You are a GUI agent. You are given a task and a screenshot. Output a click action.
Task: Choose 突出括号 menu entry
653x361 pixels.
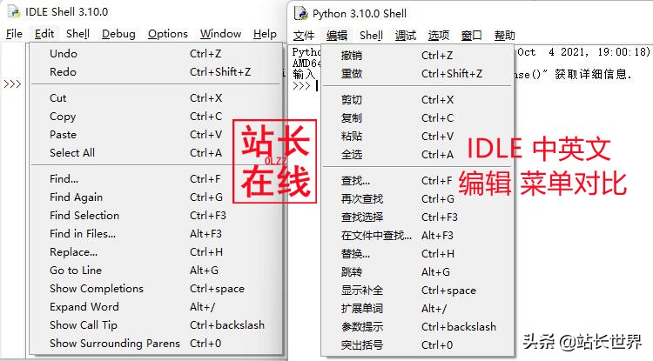pos(417,345)
